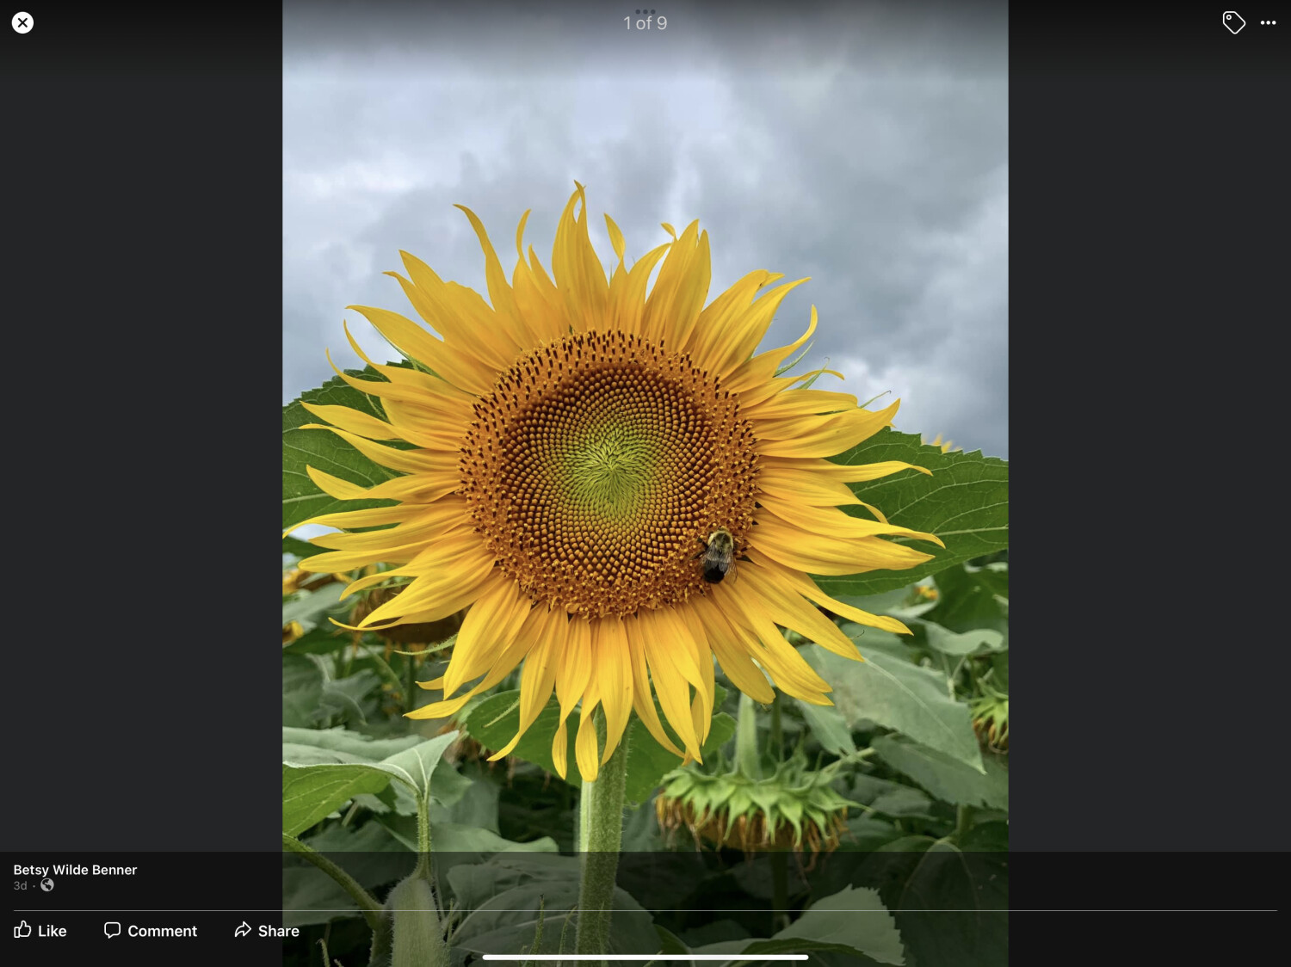Click the white home indicator bar
This screenshot has width=1291, height=967.
[645, 956]
